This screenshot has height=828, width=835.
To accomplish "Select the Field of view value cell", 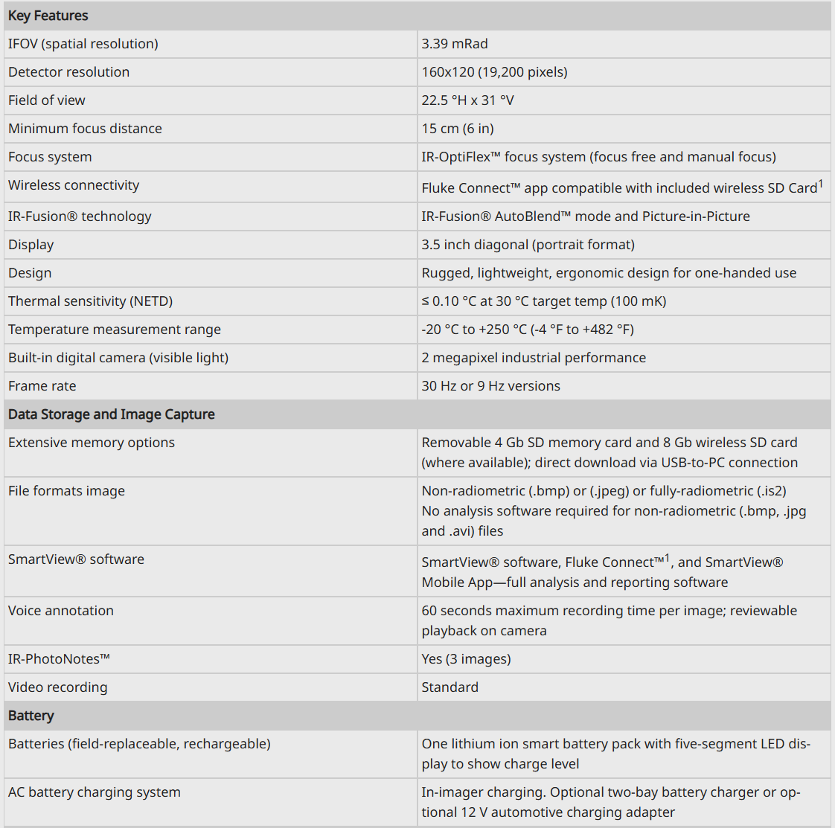I will tap(624, 100).
